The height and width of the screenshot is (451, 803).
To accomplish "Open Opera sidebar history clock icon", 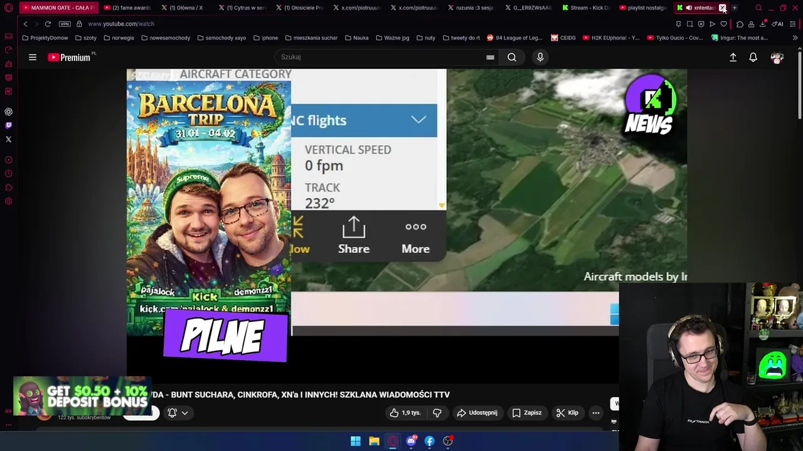I will coord(9,174).
